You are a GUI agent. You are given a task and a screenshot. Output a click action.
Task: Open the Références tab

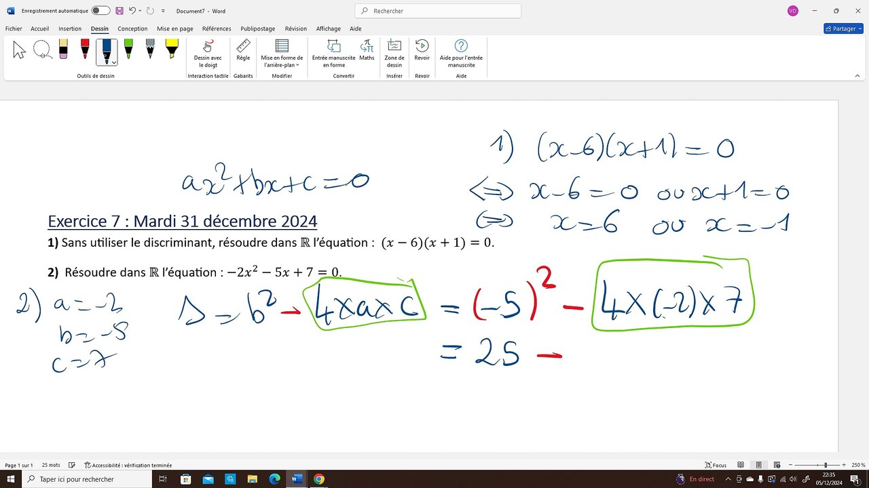point(217,28)
